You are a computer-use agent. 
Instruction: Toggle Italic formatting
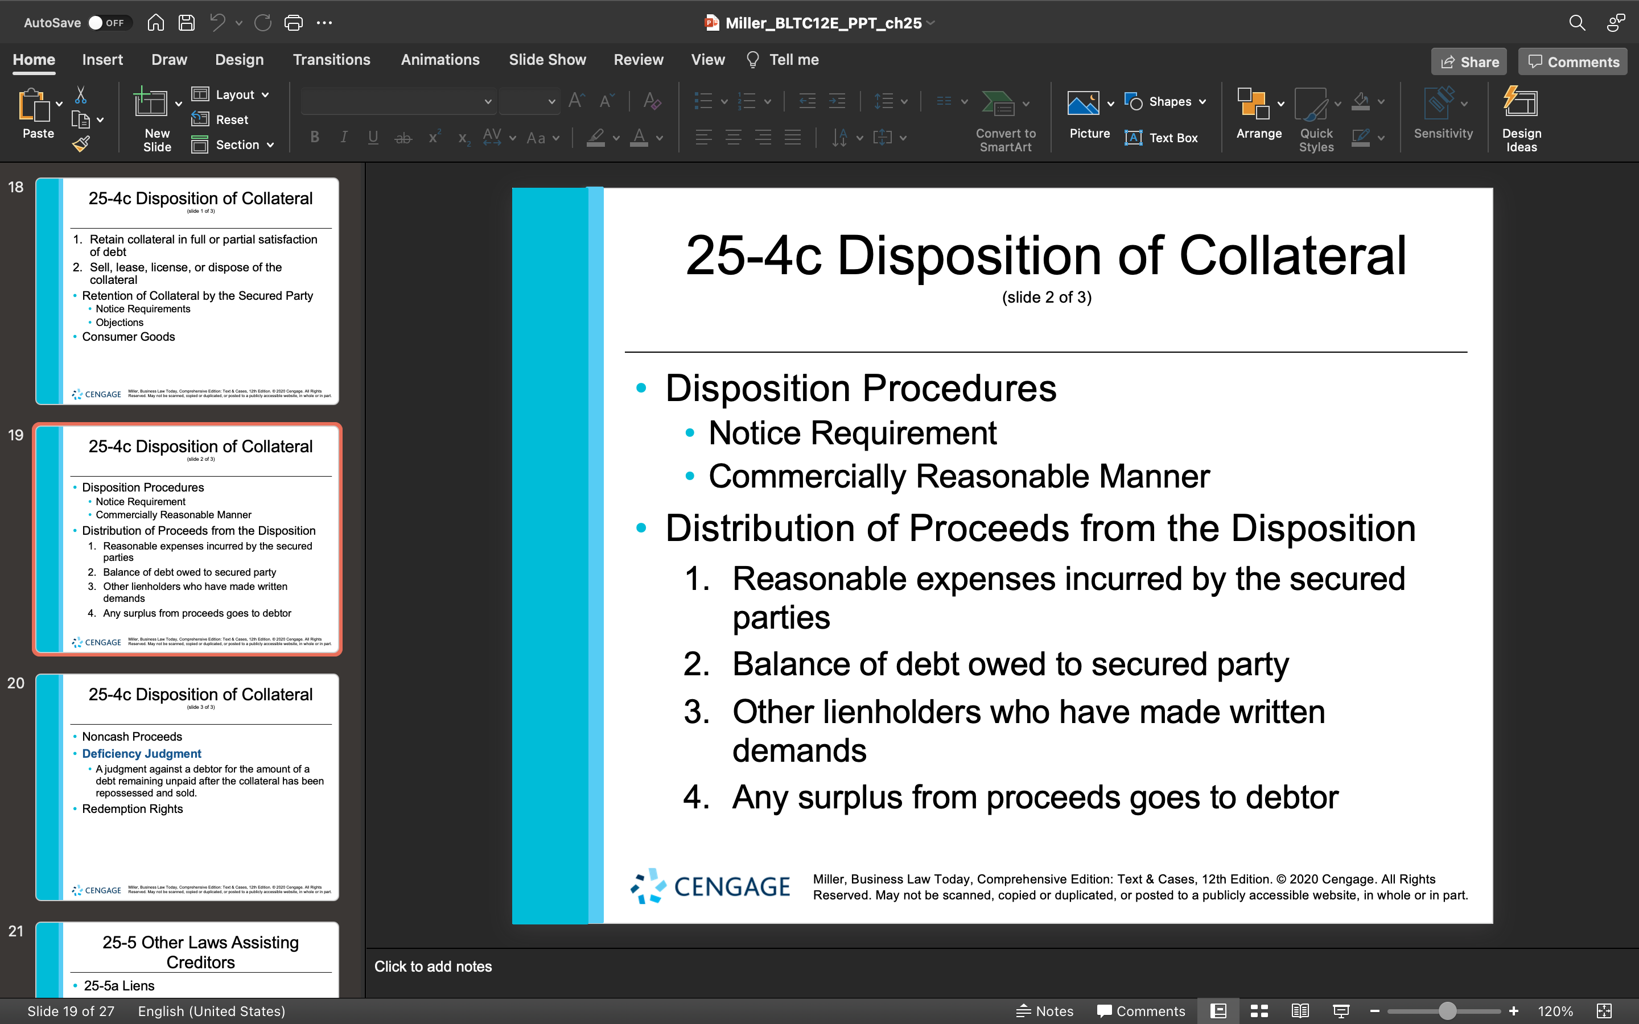pyautogui.click(x=344, y=138)
